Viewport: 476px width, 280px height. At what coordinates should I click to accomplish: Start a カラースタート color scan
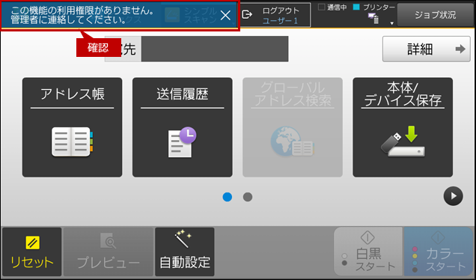tap(439, 252)
